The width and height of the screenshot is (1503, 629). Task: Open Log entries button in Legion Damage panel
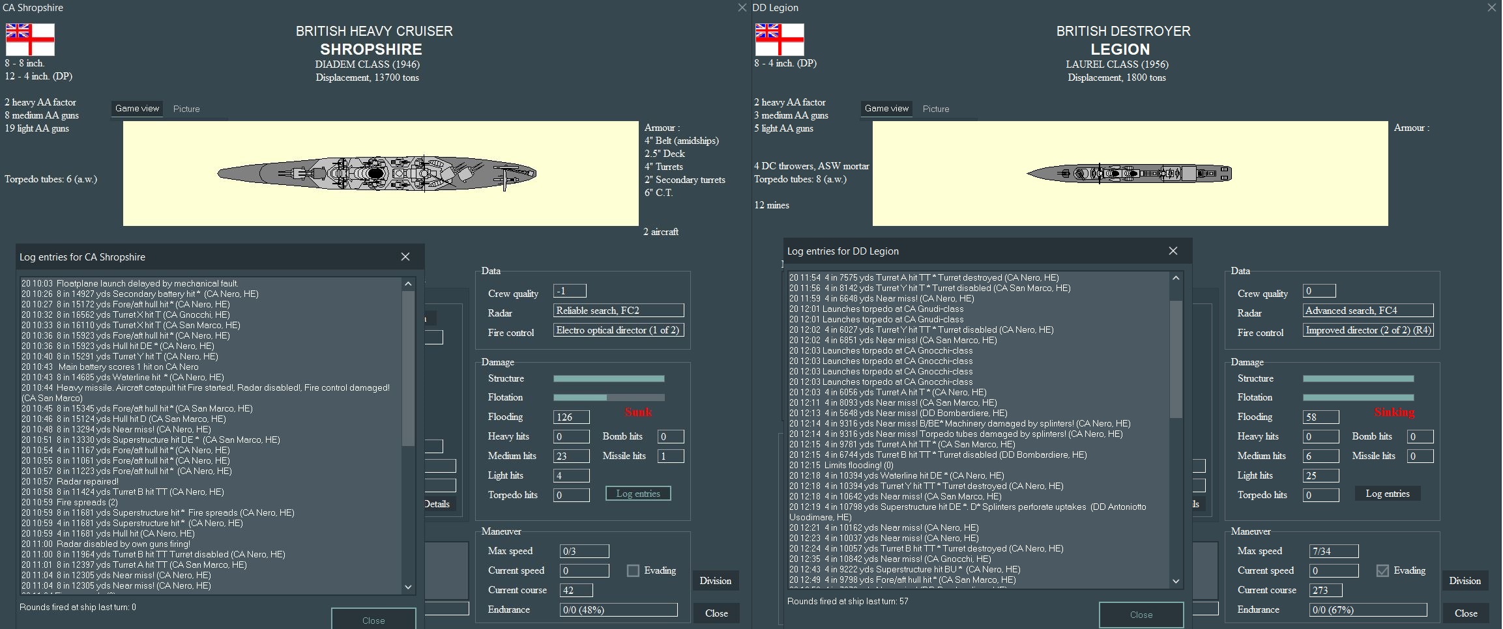(1388, 494)
